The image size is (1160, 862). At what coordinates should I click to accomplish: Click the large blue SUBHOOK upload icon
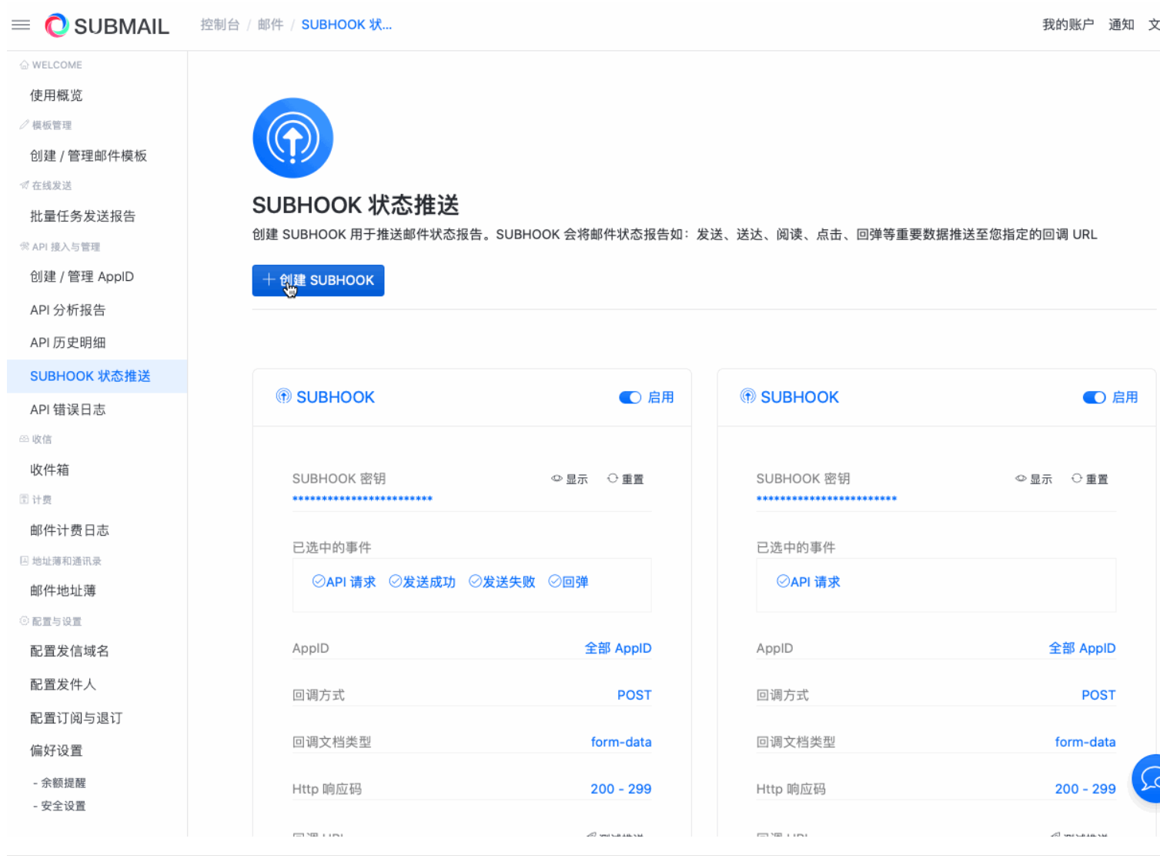point(293,139)
